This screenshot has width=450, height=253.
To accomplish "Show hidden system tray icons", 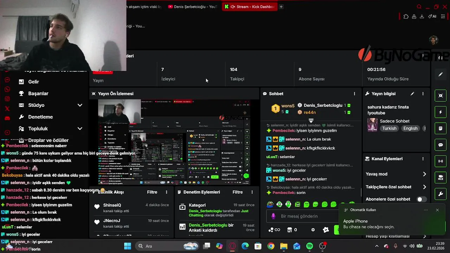I will click(x=377, y=246).
